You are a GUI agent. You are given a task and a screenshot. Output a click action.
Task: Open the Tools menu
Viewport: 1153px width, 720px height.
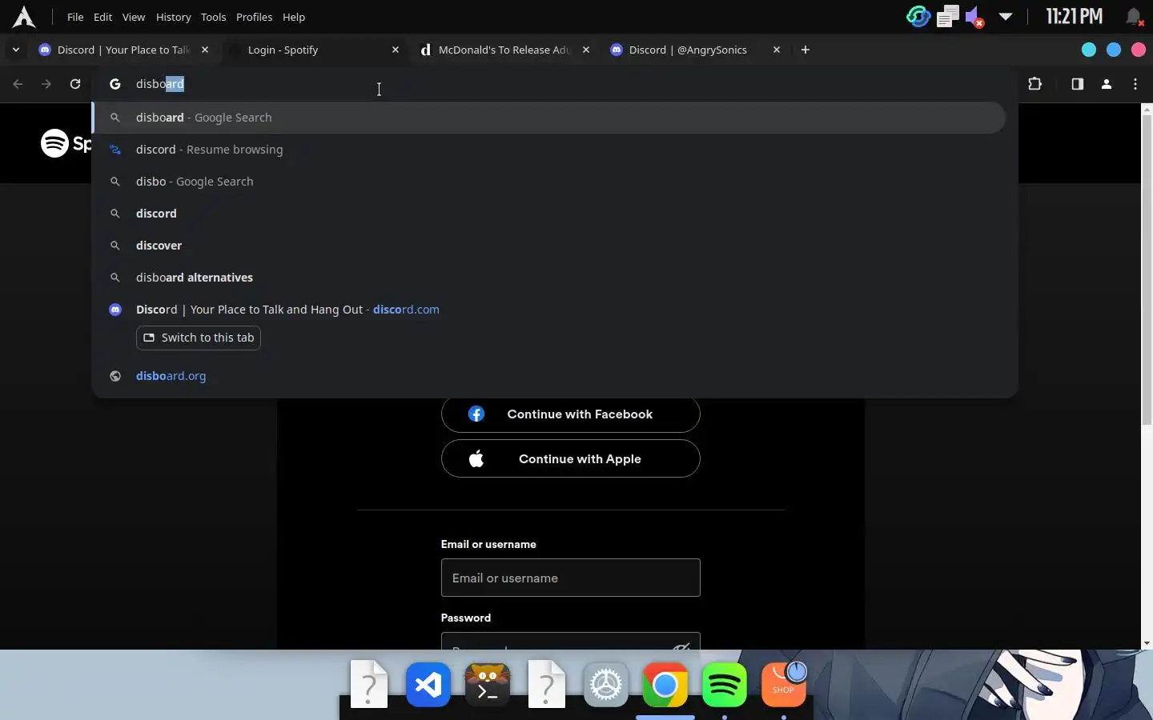[213, 17]
